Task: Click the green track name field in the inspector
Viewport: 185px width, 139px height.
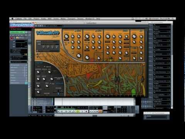Action: (x=17, y=32)
